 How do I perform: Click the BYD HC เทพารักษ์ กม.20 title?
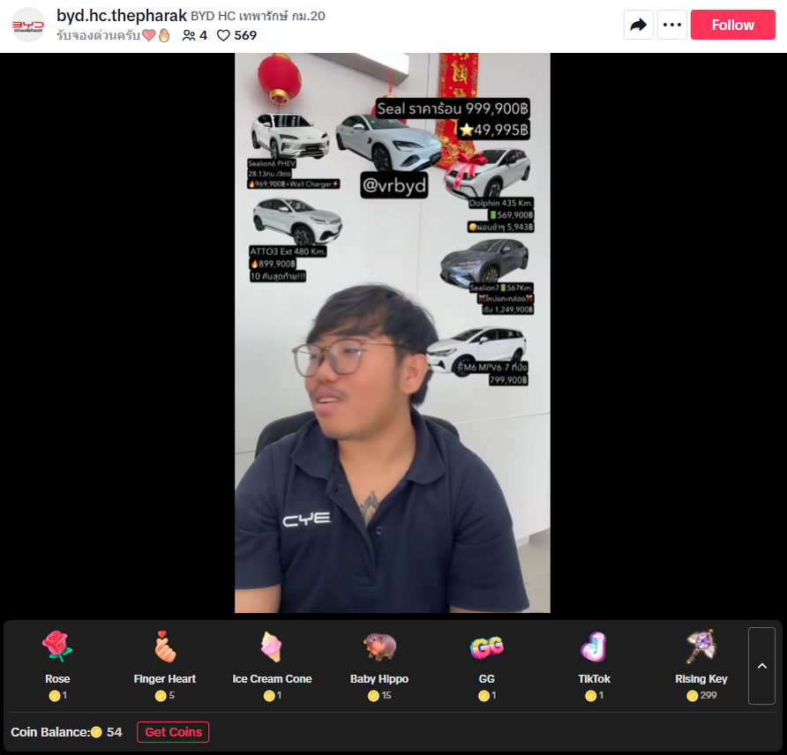coord(258,16)
